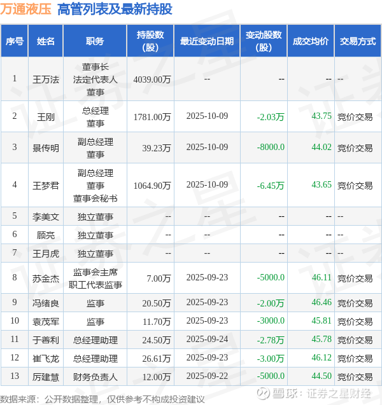382x405 pixels.
Task: Click the 46.12 average price
Action: (322, 357)
